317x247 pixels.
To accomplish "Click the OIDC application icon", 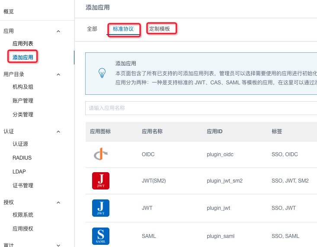I will [101, 154].
